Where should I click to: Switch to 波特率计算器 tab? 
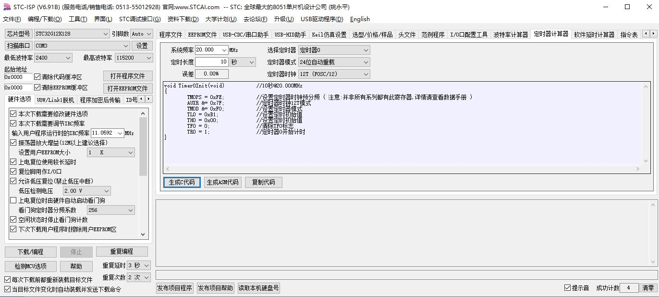point(511,35)
